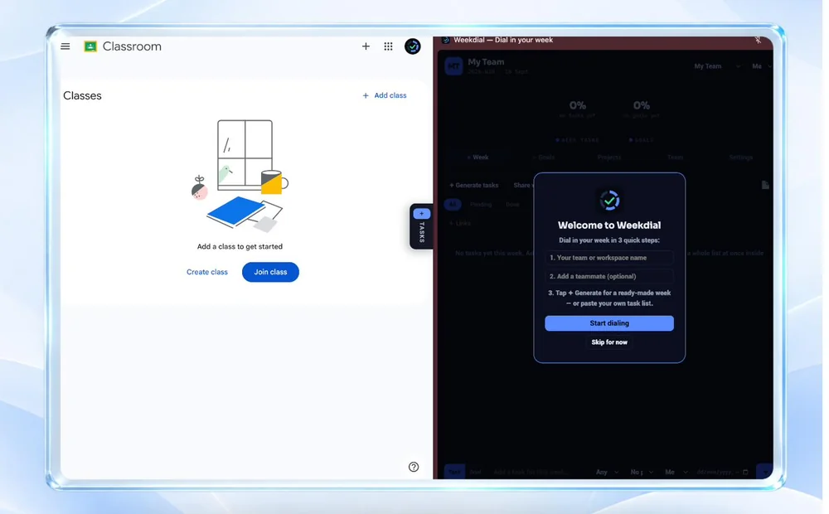Click 'Add a class to get started' text
The height and width of the screenshot is (514, 829).
[x=240, y=246]
